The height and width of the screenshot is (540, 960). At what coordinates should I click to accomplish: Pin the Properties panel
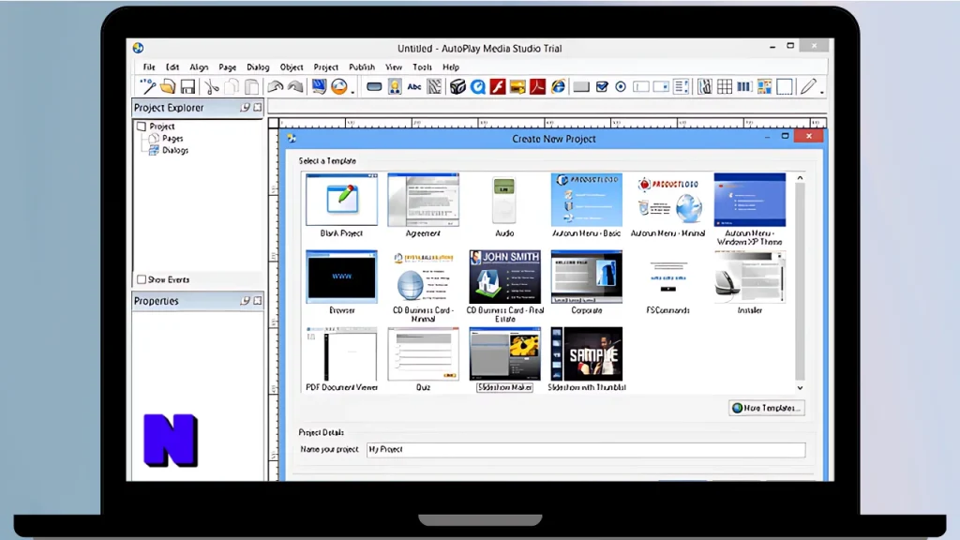pyautogui.click(x=245, y=301)
